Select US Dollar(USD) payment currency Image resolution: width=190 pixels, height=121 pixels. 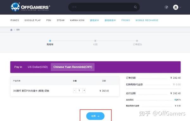click(x=38, y=67)
